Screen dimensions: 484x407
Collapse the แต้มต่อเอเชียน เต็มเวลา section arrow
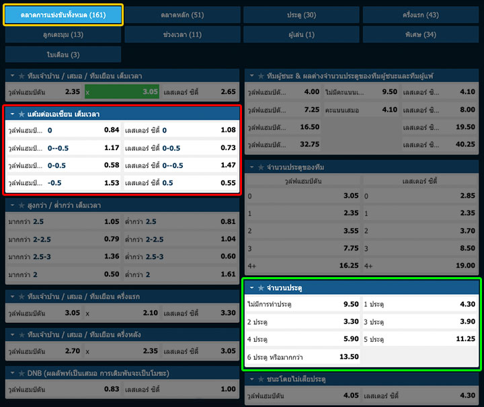pyautogui.click(x=12, y=114)
